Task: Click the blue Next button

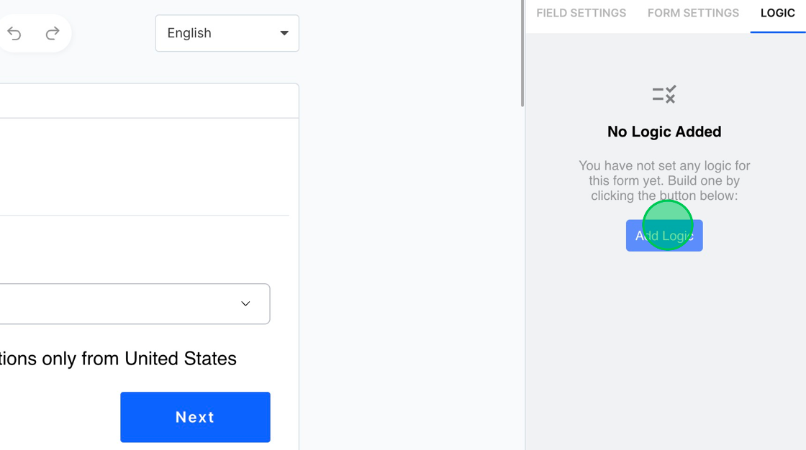Action: coord(195,417)
